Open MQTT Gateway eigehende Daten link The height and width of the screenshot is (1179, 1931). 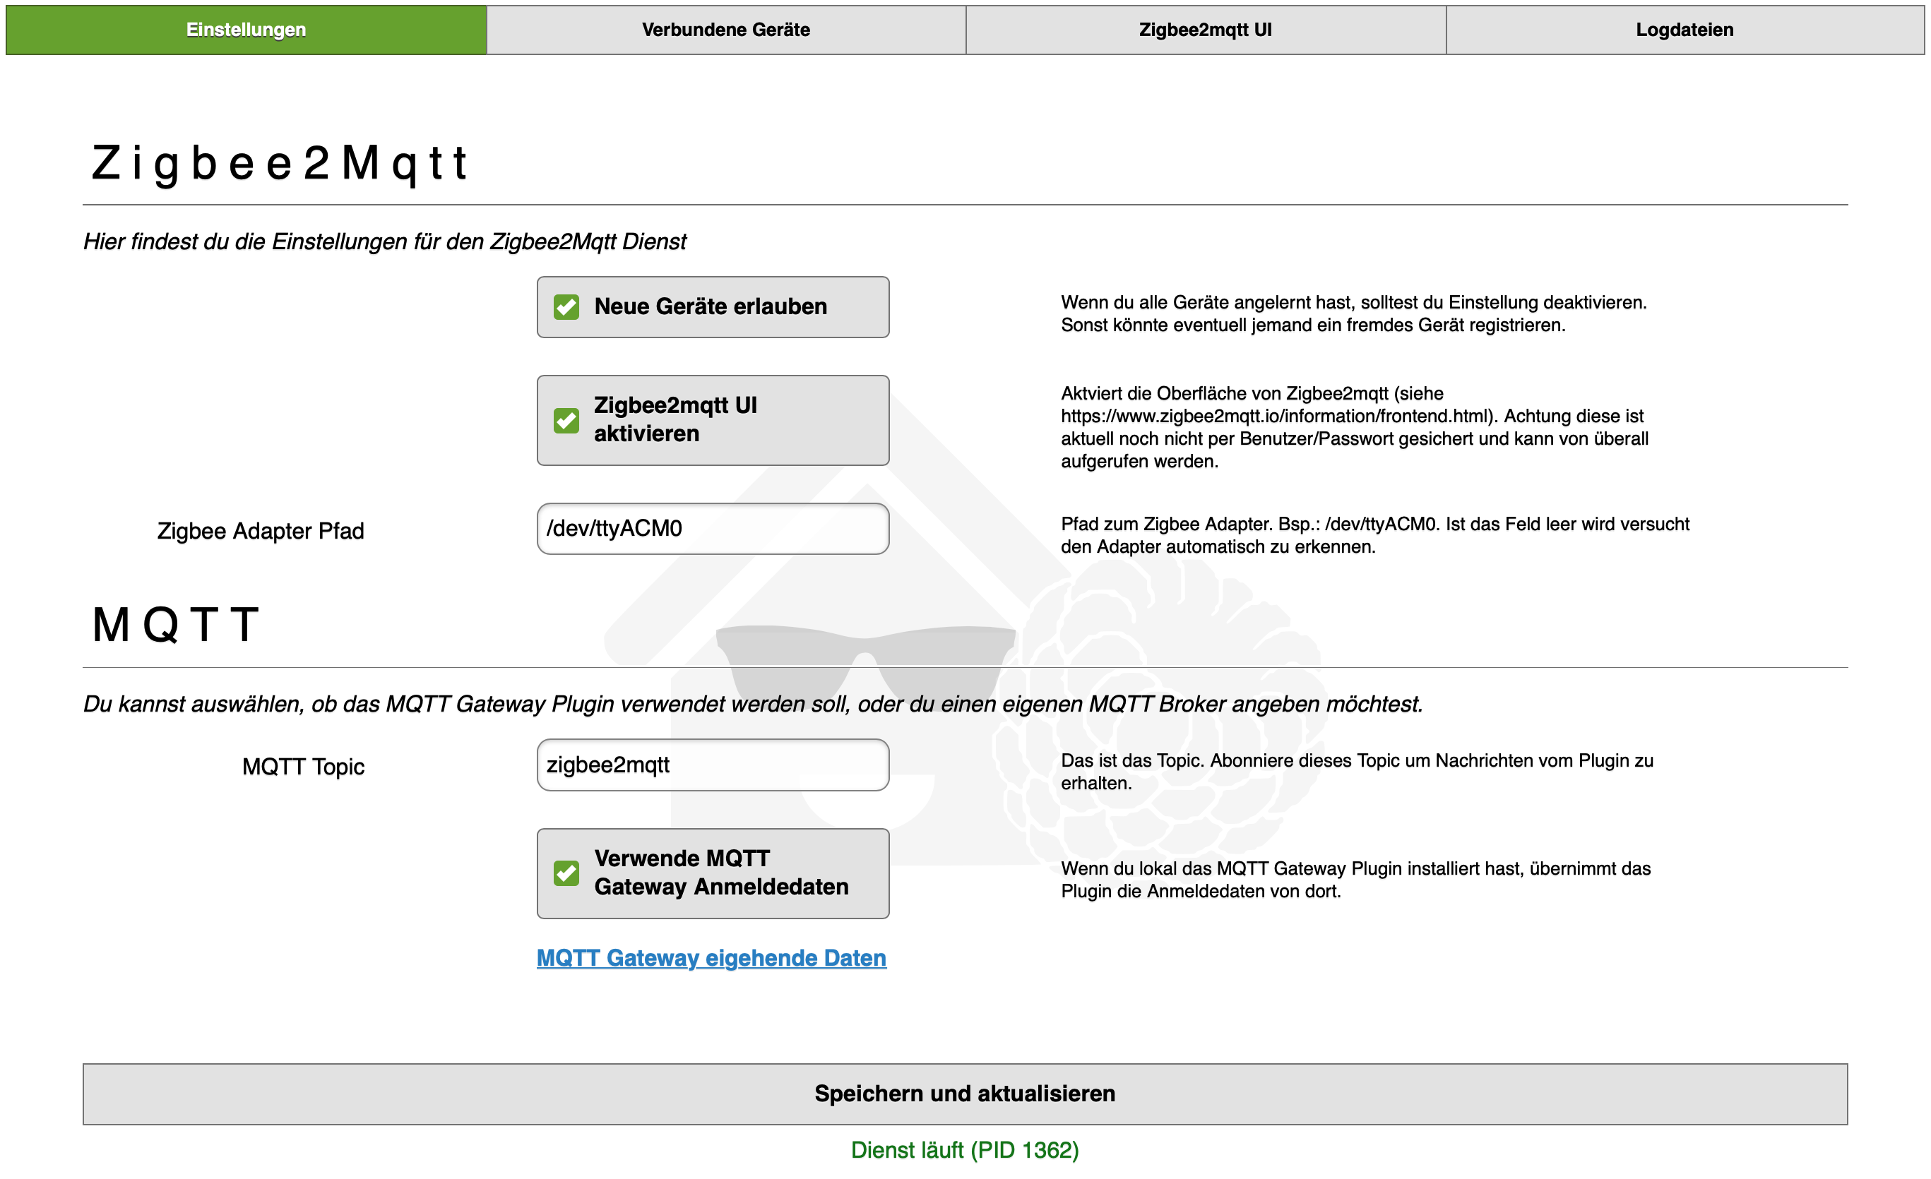[x=711, y=957]
